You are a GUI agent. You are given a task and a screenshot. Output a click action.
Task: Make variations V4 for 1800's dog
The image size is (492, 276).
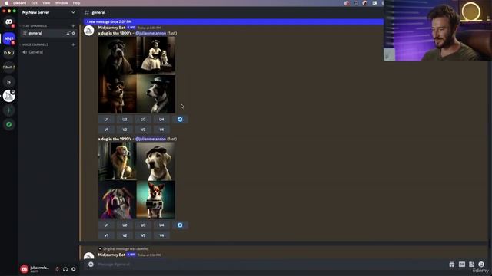point(161,130)
